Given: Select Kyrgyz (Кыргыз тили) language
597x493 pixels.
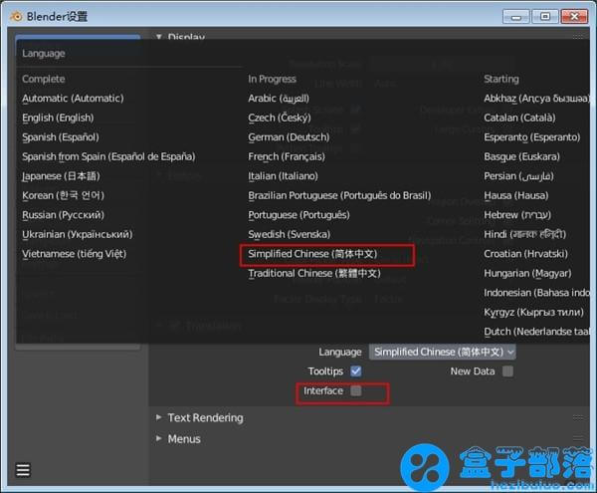Looking at the screenshot, I should (533, 312).
